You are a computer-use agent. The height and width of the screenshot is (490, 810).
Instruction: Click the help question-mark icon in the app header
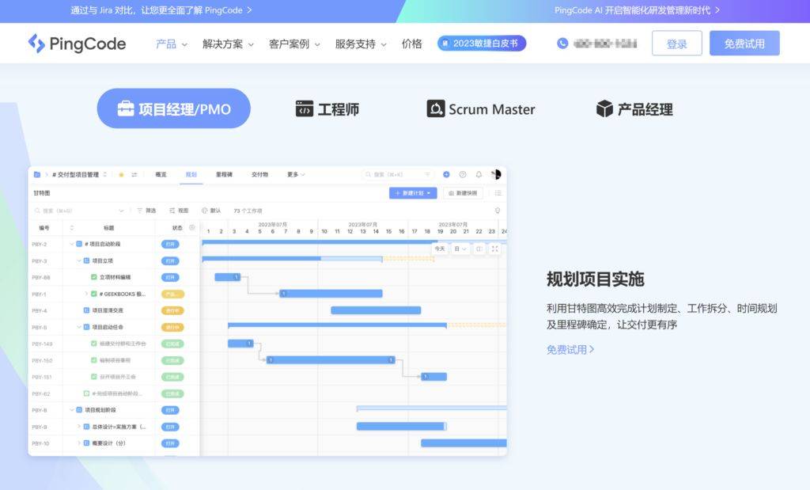pos(463,173)
